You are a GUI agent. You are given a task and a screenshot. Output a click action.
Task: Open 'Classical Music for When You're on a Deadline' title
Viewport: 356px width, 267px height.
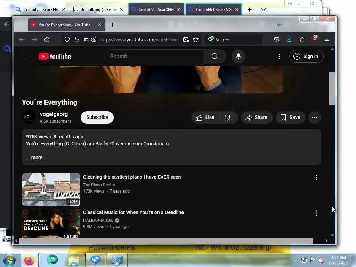coord(133,212)
